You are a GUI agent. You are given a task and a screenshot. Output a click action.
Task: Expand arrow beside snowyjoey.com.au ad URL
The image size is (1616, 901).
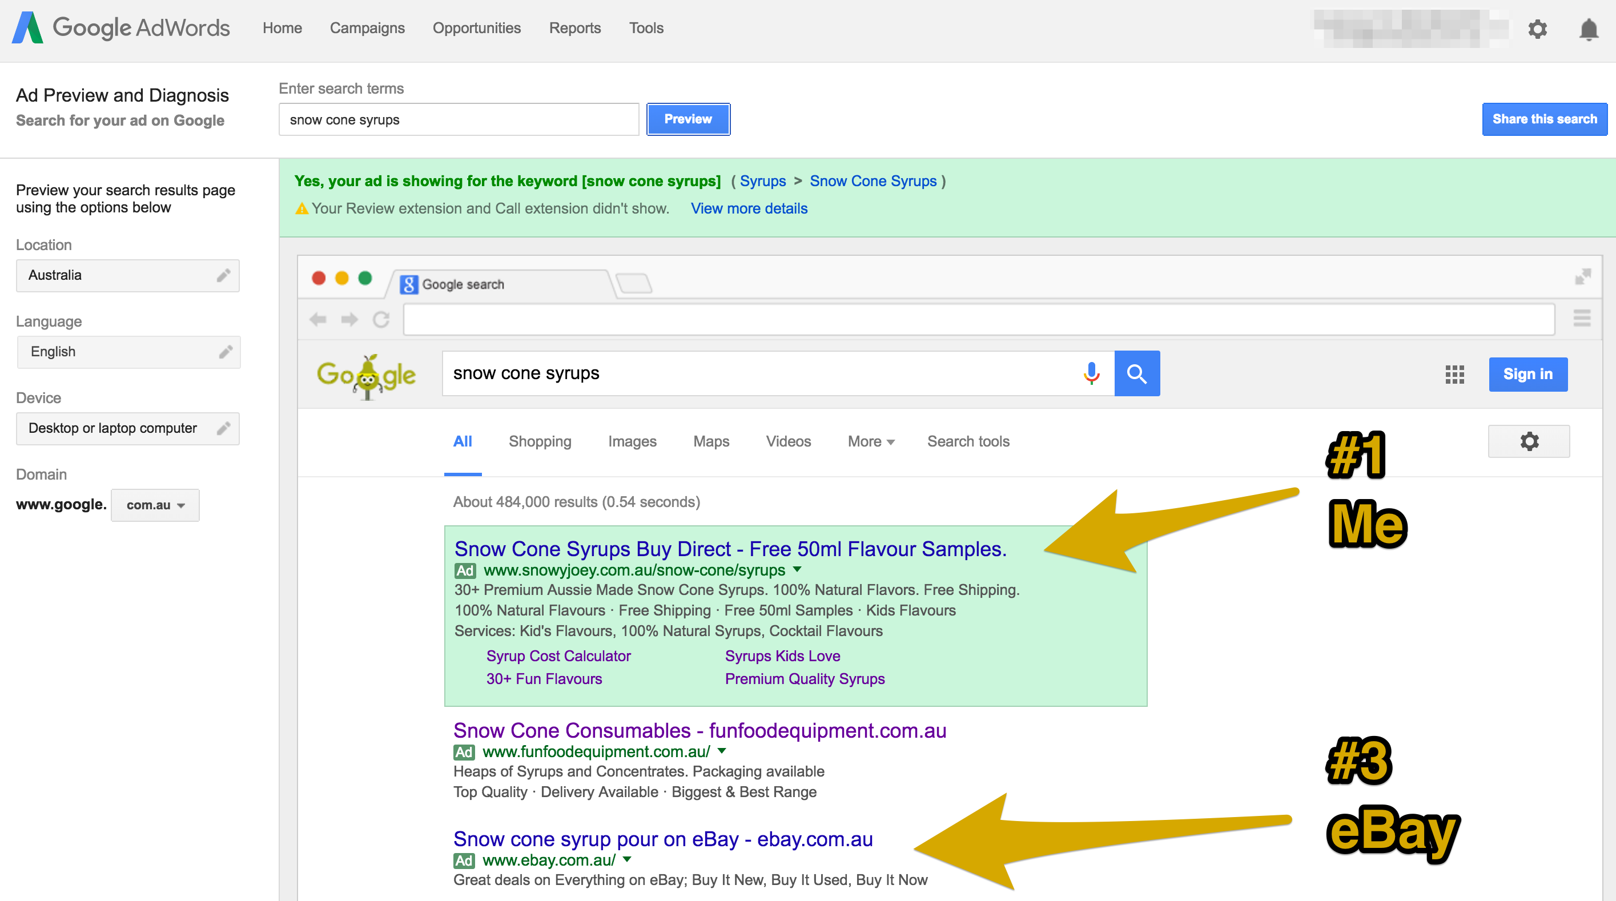(x=797, y=570)
